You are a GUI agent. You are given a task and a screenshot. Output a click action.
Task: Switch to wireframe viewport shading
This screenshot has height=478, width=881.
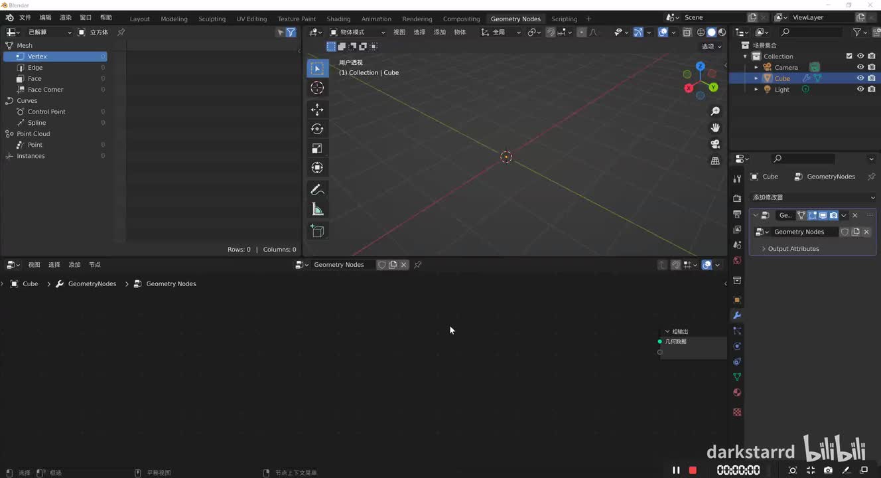[701, 32]
